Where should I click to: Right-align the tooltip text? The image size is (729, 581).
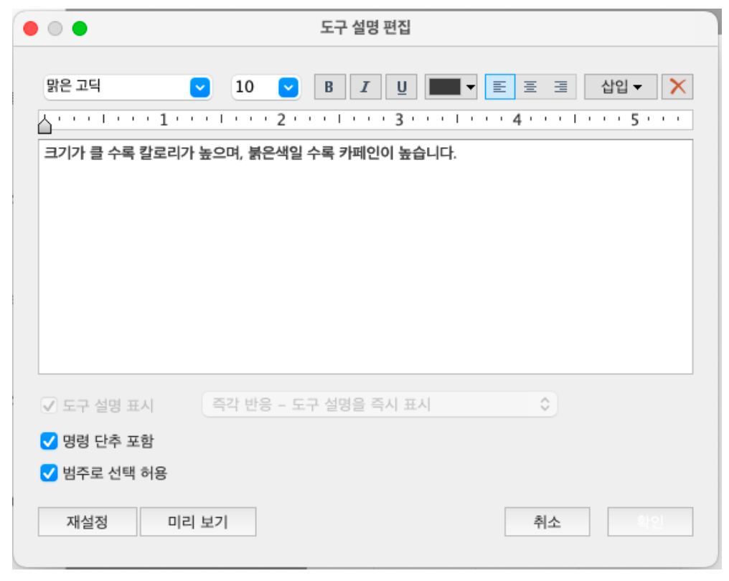coord(561,88)
